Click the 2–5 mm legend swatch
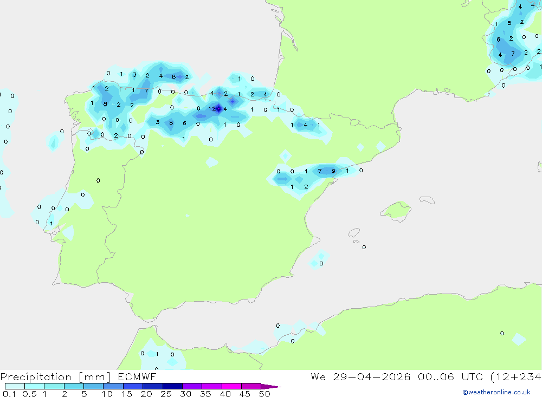The width and height of the screenshot is (542, 397). click(74, 386)
